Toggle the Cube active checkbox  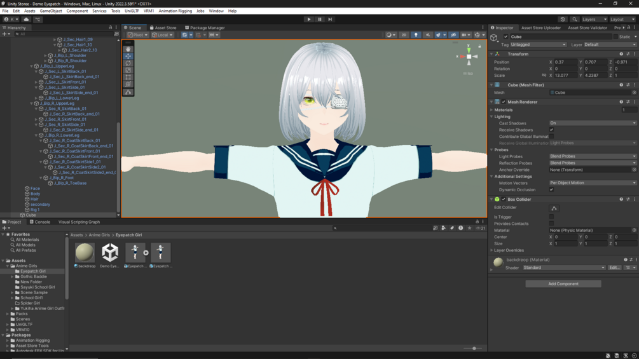pos(506,37)
